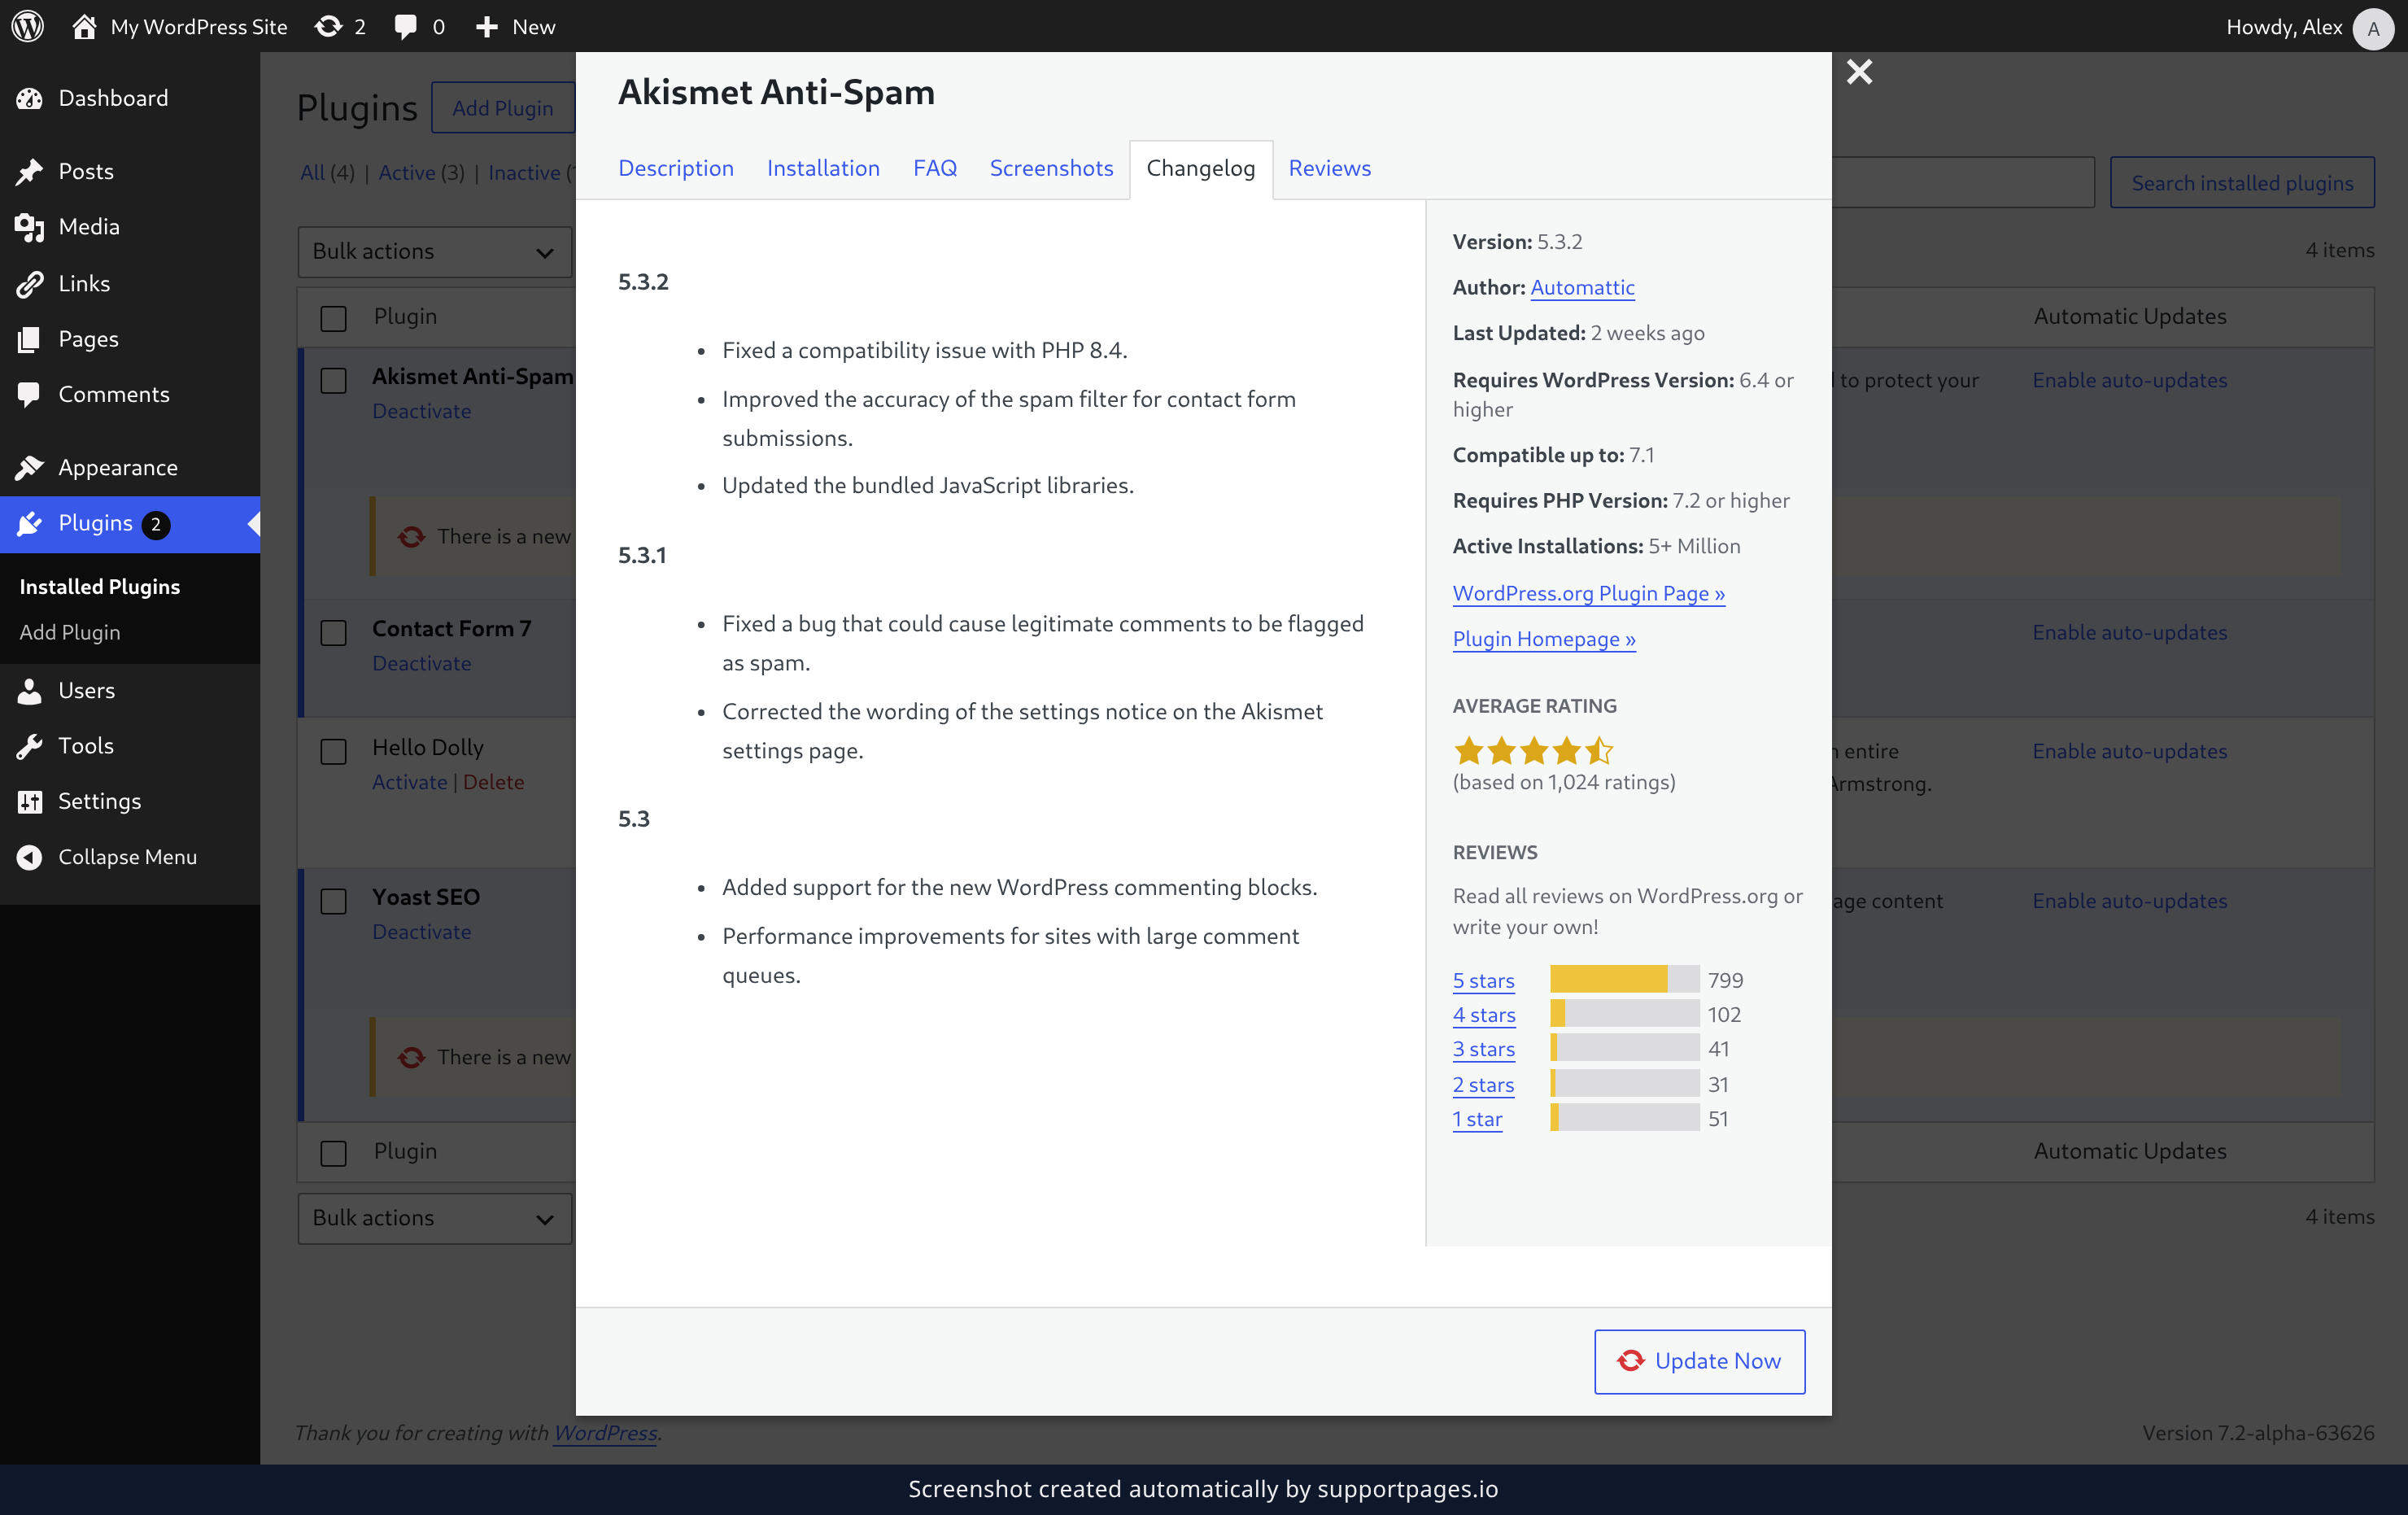Click the Collapse Menu arrow icon
This screenshot has width=2408, height=1515.
(x=29, y=857)
